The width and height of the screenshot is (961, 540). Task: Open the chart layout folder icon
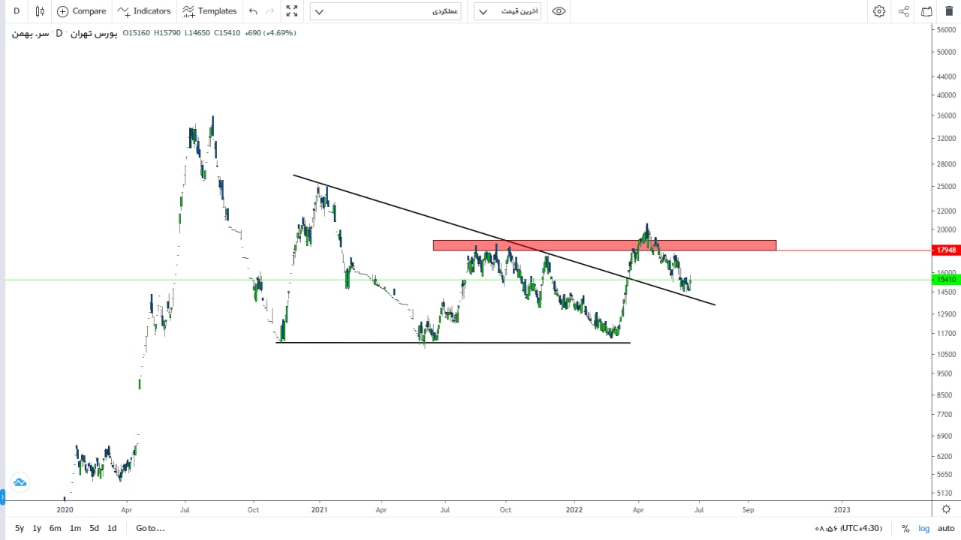pyautogui.click(x=927, y=11)
